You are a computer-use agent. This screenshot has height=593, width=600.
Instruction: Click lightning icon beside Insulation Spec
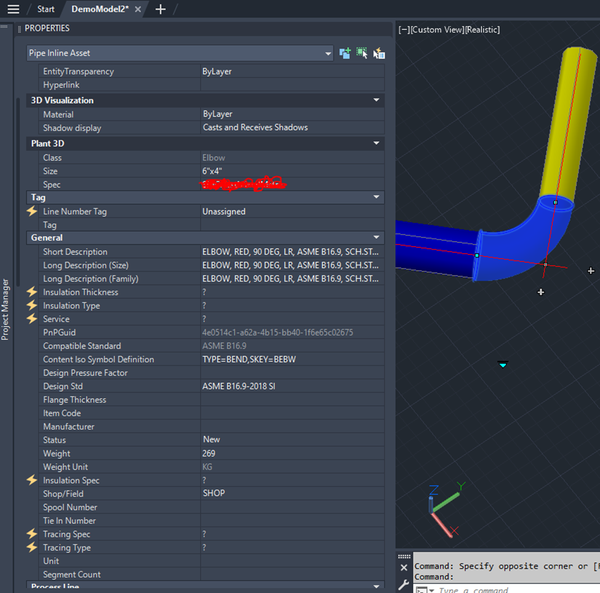32,480
